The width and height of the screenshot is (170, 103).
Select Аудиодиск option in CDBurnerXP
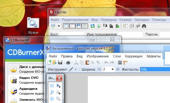coord(26,91)
